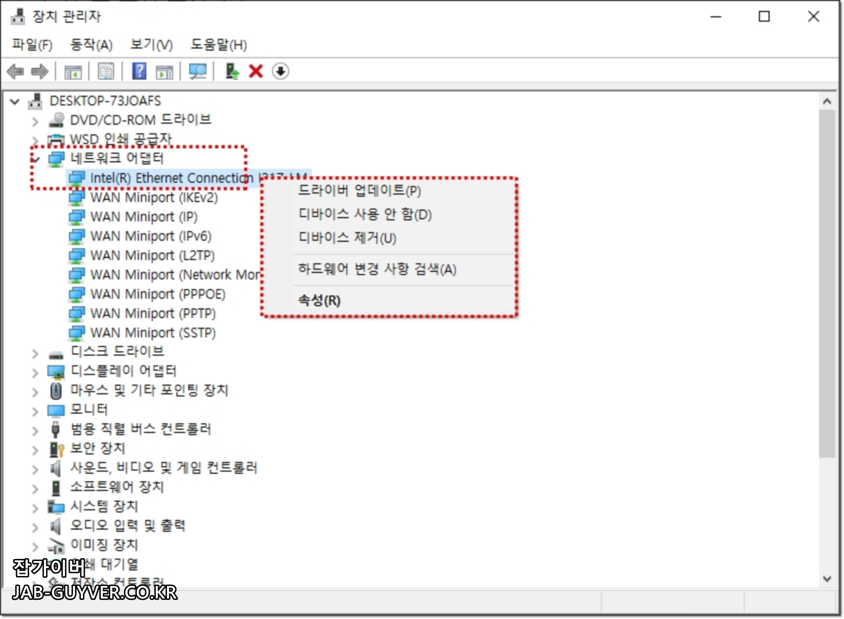Expand the 디스크 드라이브 category
Image resolution: width=844 pixels, height=619 pixels.
point(35,354)
